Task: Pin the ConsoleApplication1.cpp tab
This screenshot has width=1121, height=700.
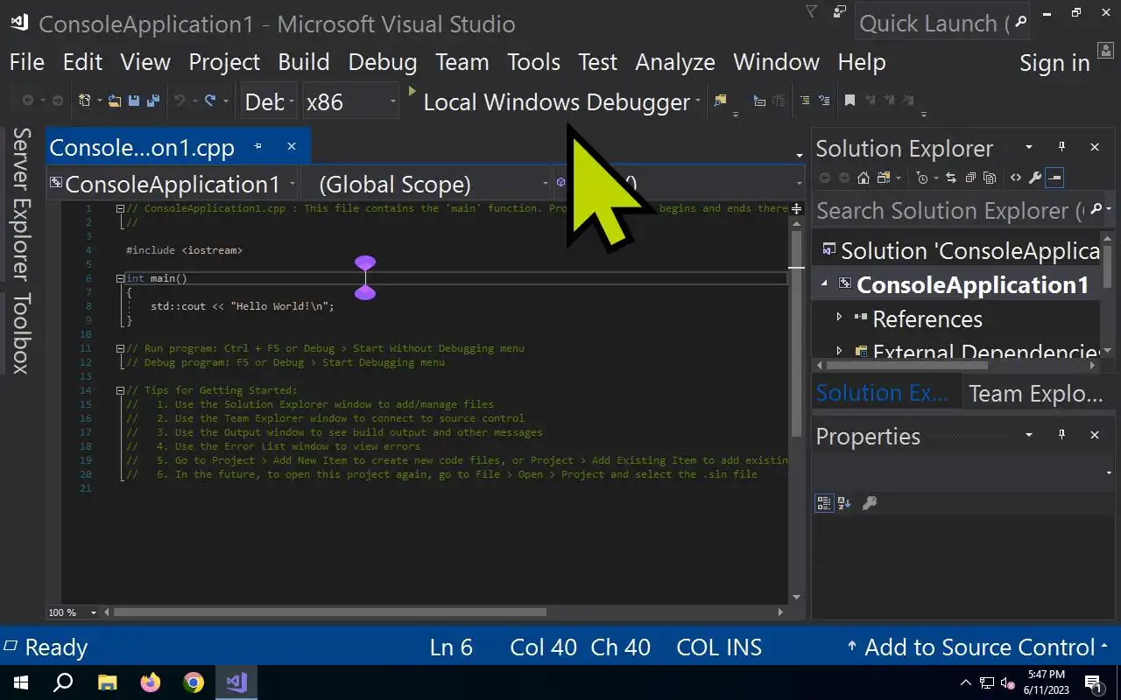Action: 257,146
